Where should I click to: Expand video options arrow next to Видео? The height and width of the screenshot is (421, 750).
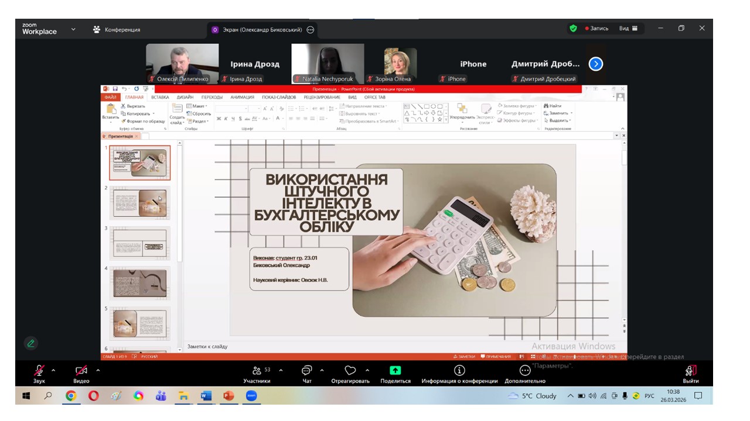pos(98,370)
